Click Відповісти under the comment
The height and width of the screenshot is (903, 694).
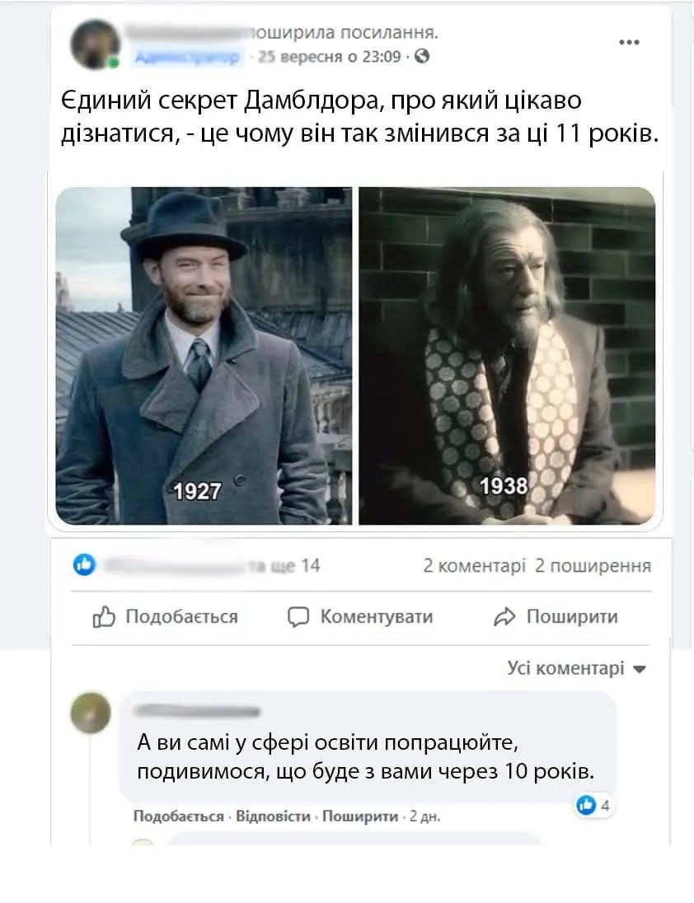coord(273,816)
